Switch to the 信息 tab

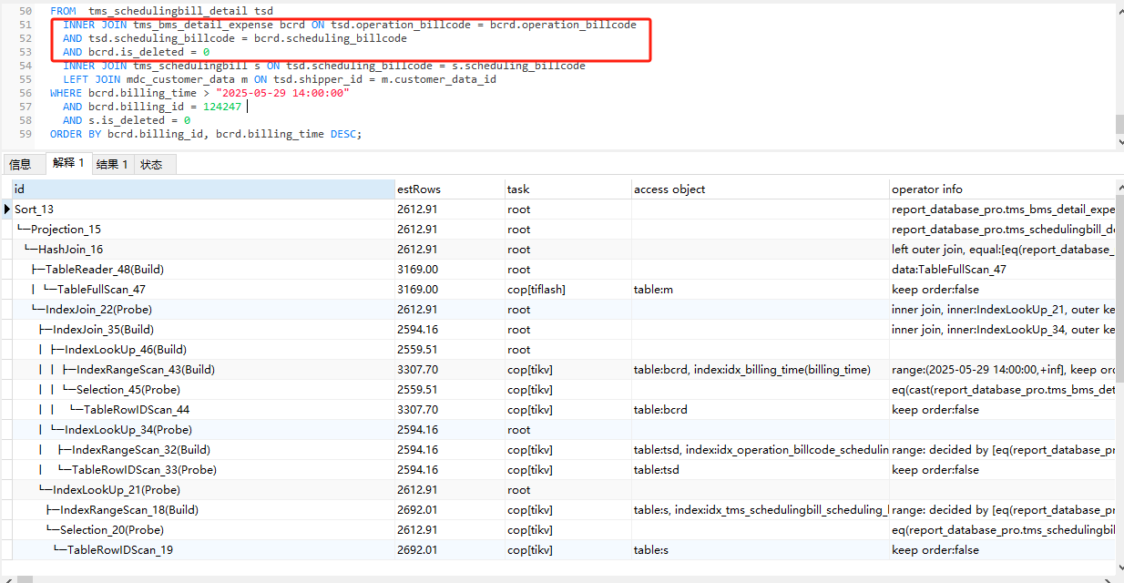coord(20,164)
